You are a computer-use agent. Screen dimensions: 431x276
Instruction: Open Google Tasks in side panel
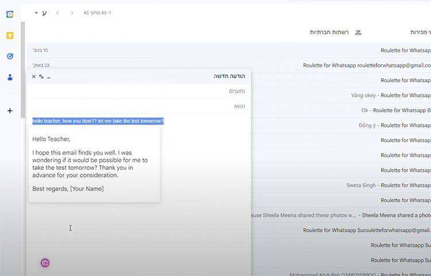[10, 56]
